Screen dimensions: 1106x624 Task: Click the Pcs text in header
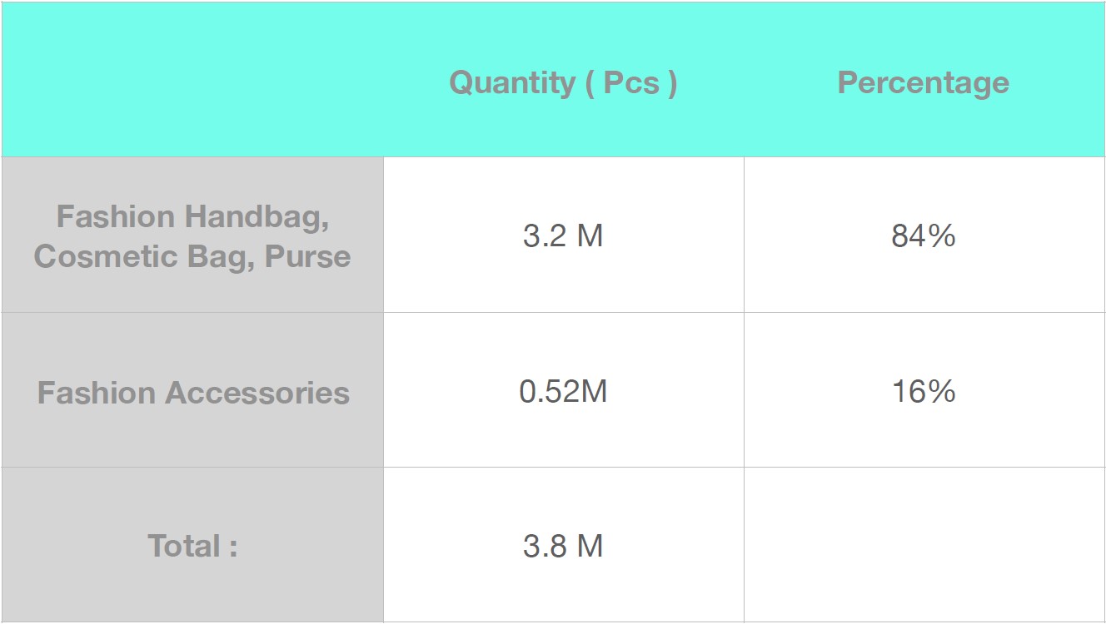pos(631,82)
